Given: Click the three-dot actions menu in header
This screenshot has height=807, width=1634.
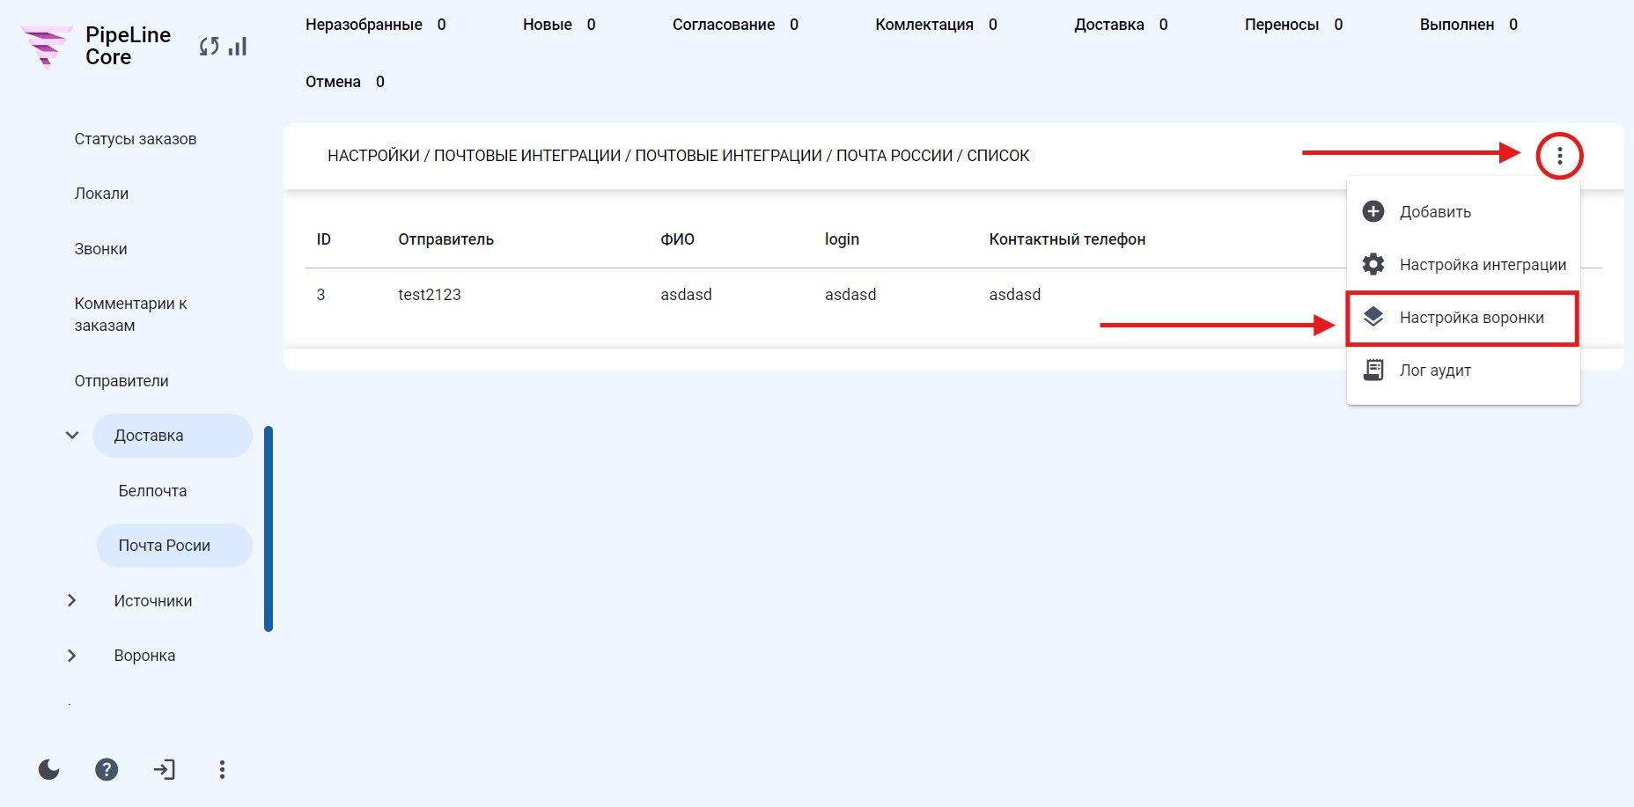Looking at the screenshot, I should coord(1559,156).
